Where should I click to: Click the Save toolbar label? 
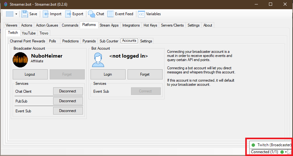click(x=33, y=14)
